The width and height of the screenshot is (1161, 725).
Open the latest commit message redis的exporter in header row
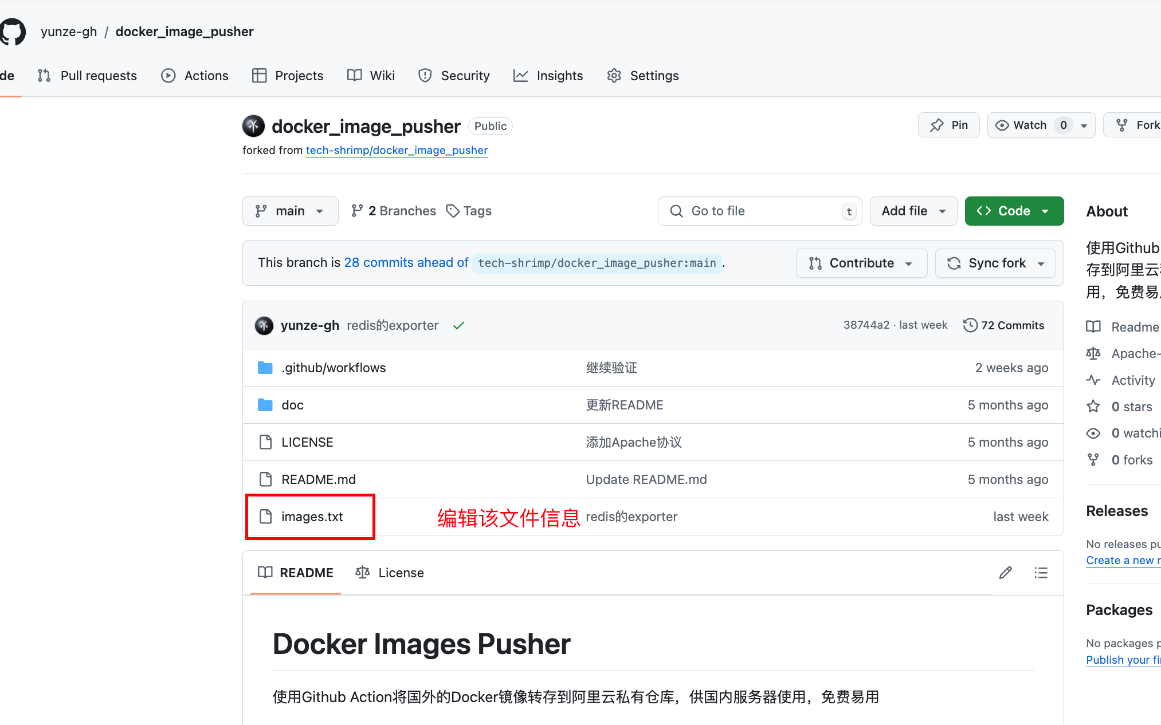point(393,325)
